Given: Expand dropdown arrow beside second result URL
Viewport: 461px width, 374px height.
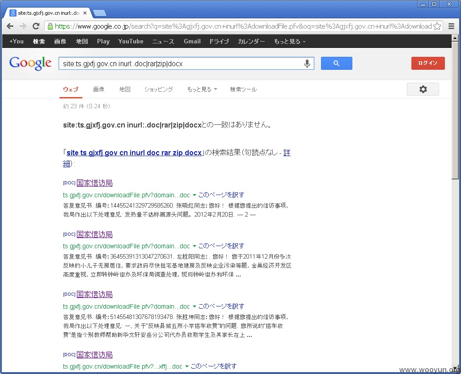Looking at the screenshot, I should (x=195, y=246).
